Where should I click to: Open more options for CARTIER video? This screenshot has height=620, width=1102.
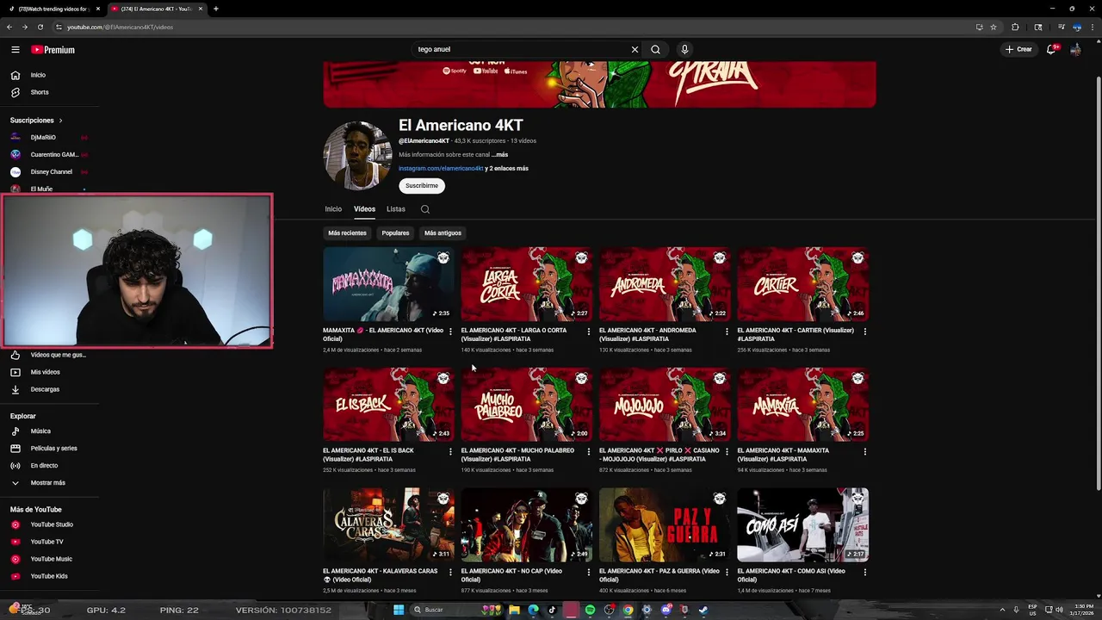pos(864,332)
